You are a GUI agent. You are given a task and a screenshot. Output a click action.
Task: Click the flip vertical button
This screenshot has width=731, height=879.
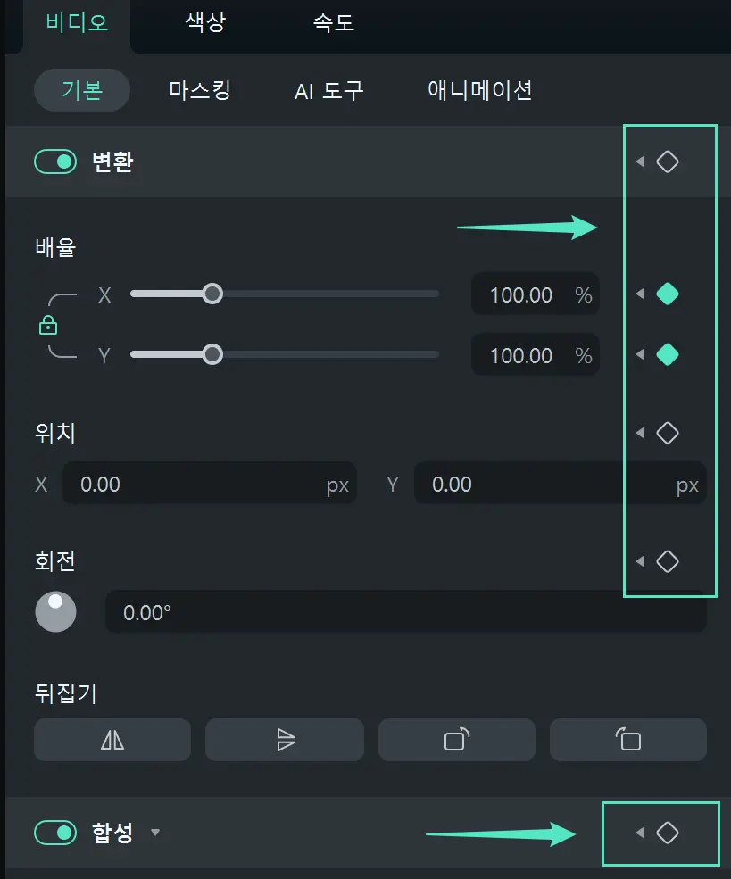(285, 740)
